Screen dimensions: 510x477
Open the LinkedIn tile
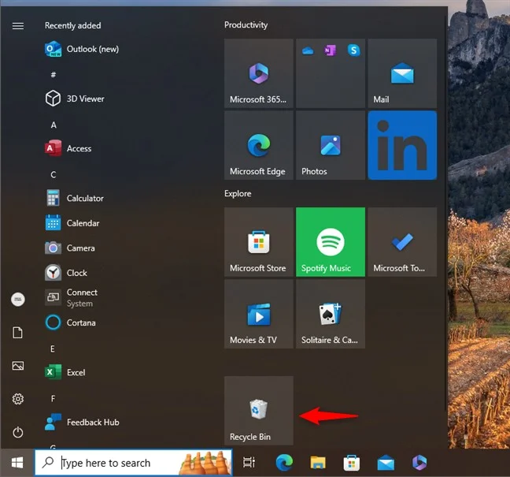pos(402,145)
